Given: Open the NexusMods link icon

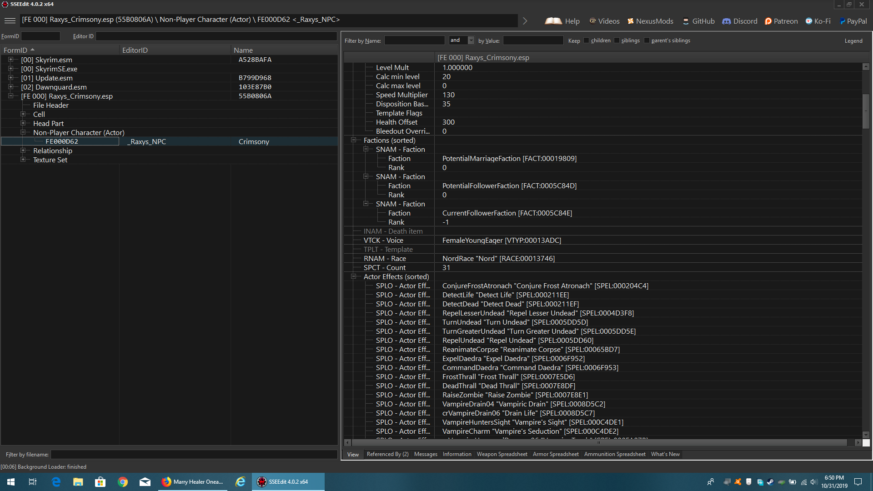Looking at the screenshot, I should click(631, 21).
